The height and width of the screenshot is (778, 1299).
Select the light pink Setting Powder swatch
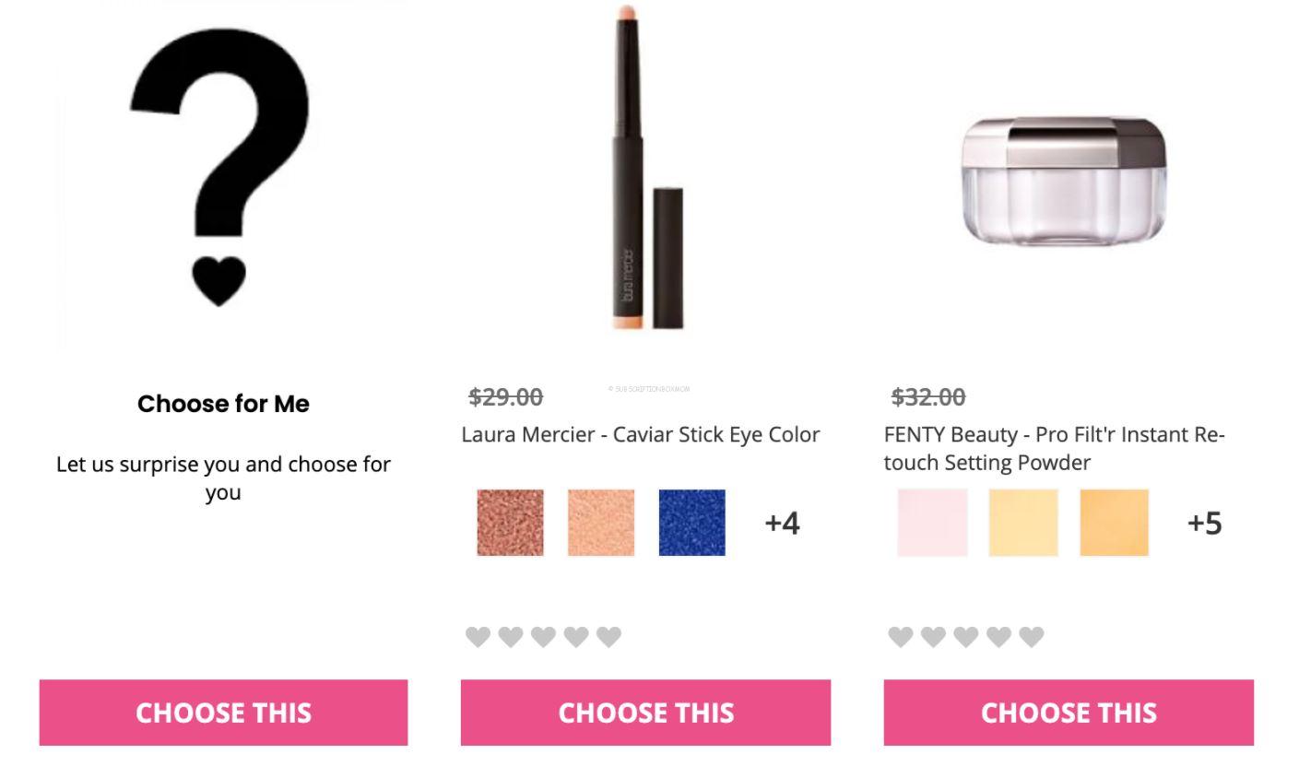(x=931, y=522)
